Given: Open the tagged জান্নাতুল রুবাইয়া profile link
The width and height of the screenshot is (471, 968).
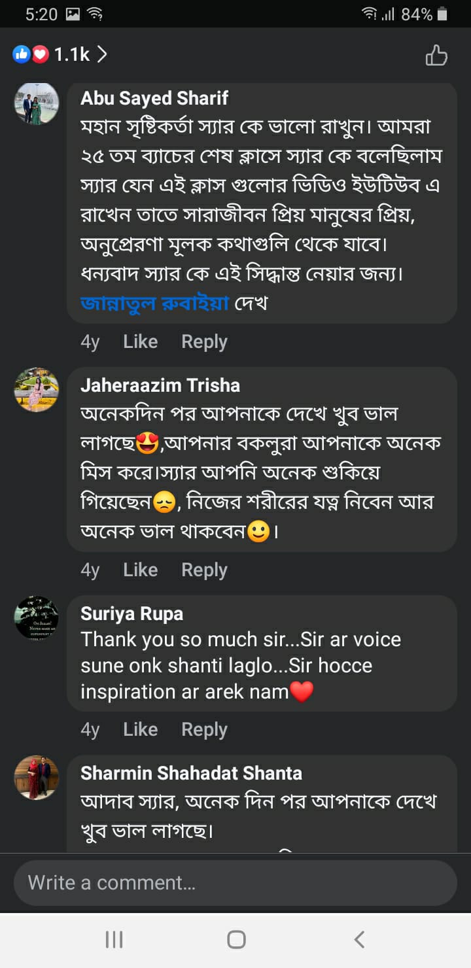Looking at the screenshot, I should [154, 303].
